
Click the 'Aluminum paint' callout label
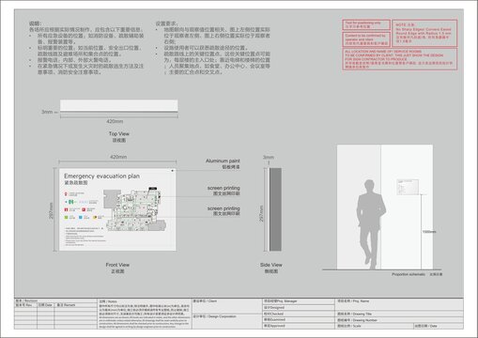[223, 161]
